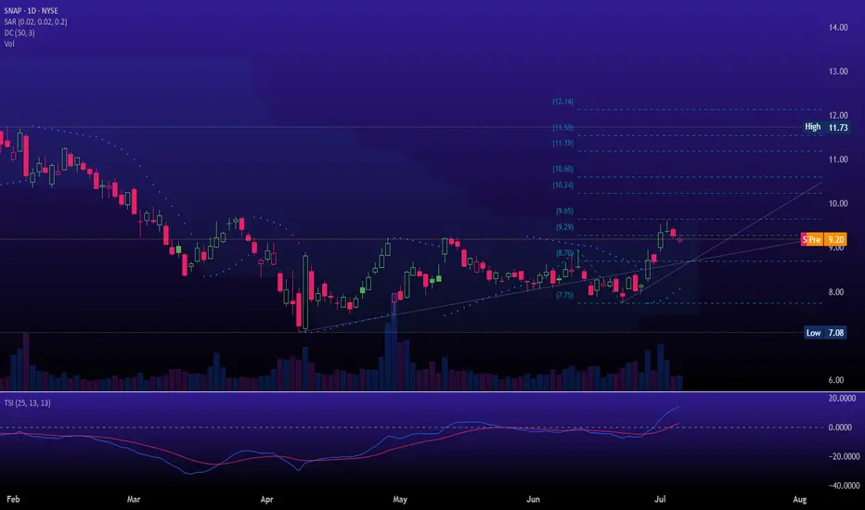
Task: Click the 8.00 price axis label
Action: click(836, 292)
